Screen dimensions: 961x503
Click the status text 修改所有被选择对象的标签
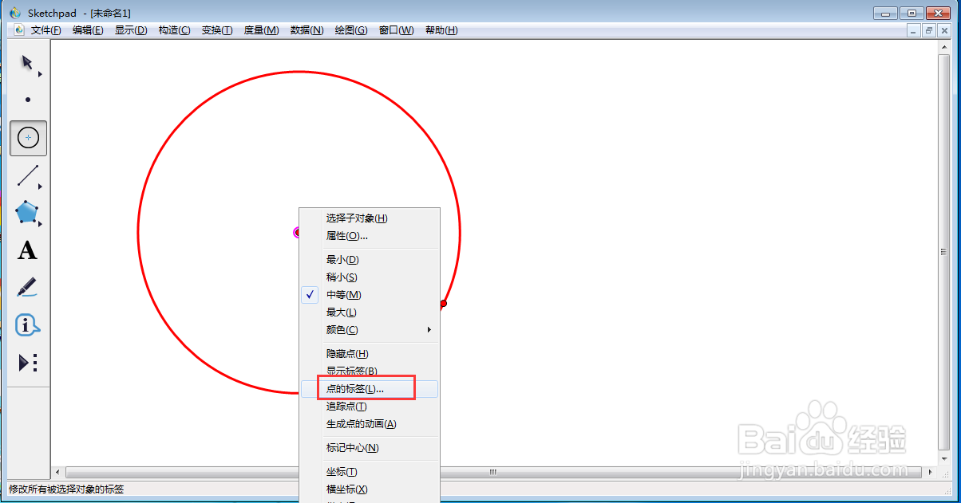[66, 489]
